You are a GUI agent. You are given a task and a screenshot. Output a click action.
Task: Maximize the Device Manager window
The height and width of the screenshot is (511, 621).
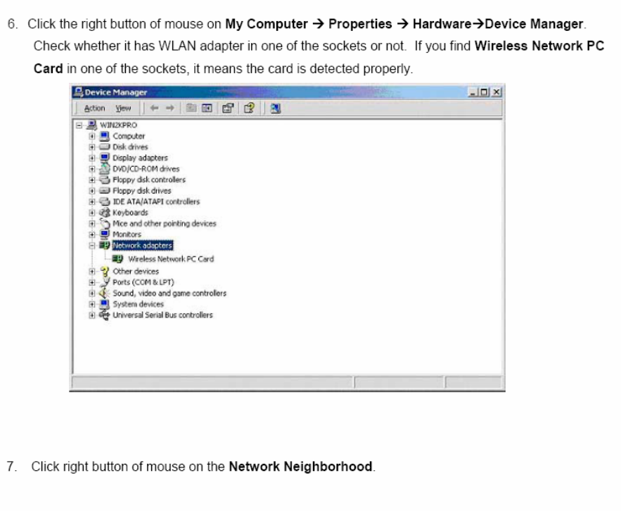(x=484, y=92)
